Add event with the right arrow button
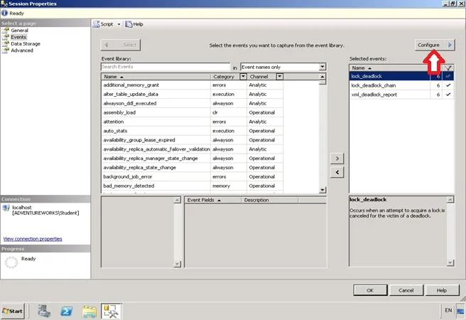Viewport: 466px width, 320px height. tap(337, 159)
